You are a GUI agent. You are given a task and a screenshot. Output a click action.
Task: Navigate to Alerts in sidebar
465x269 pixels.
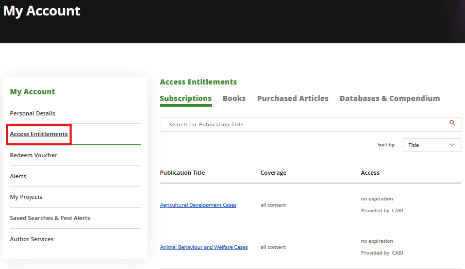coord(18,176)
